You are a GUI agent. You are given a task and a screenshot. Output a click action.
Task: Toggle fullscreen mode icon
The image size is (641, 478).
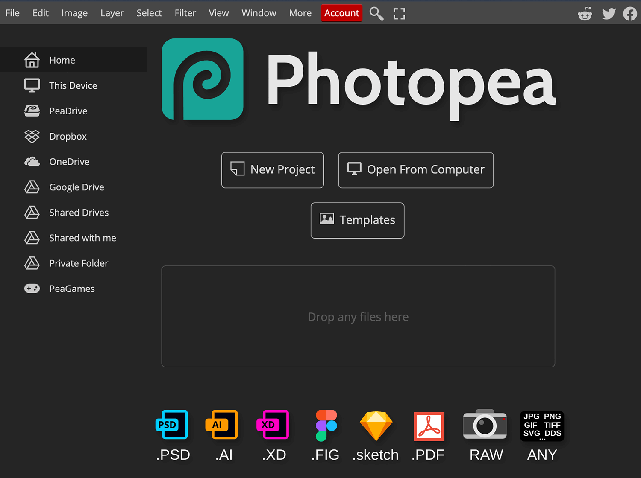399,14
